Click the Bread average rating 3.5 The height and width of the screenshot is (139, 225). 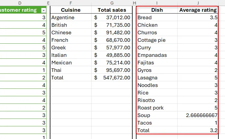198,17
